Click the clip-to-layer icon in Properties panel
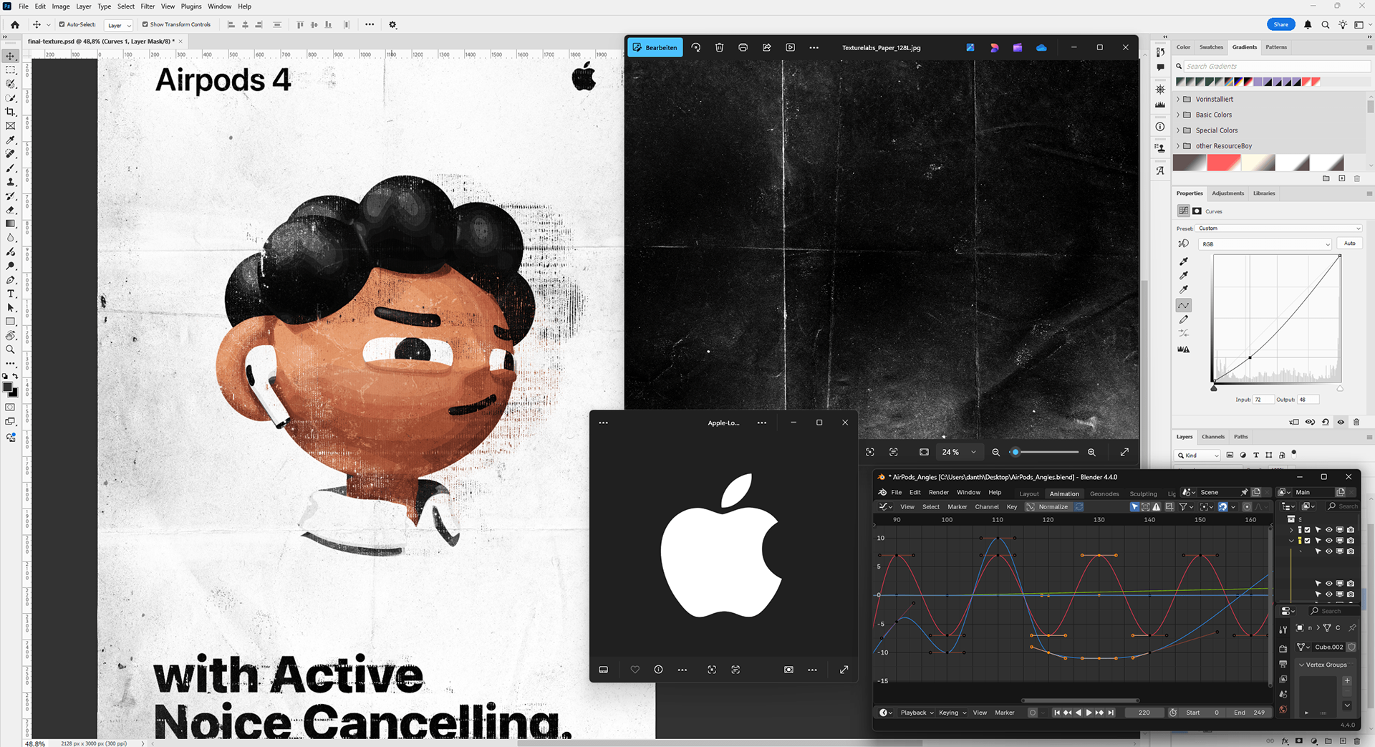The width and height of the screenshot is (1375, 747). coord(1294,422)
